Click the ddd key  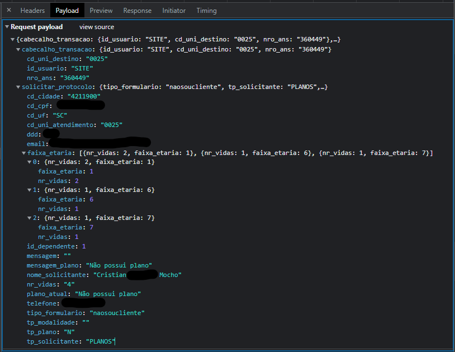(32, 134)
